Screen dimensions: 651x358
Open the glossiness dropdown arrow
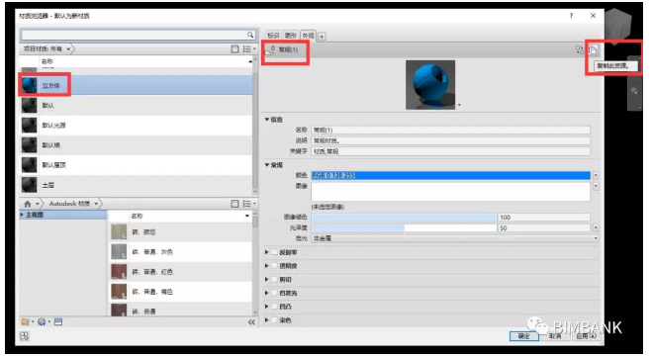pyautogui.click(x=596, y=227)
